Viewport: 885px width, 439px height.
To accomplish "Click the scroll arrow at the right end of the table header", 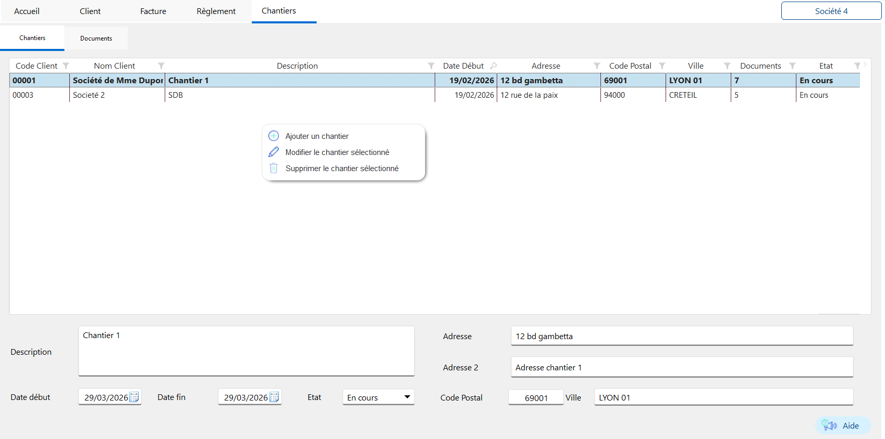I will tap(865, 64).
